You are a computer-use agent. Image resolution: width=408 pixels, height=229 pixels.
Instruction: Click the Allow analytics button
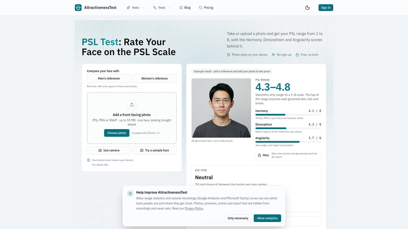click(267, 218)
